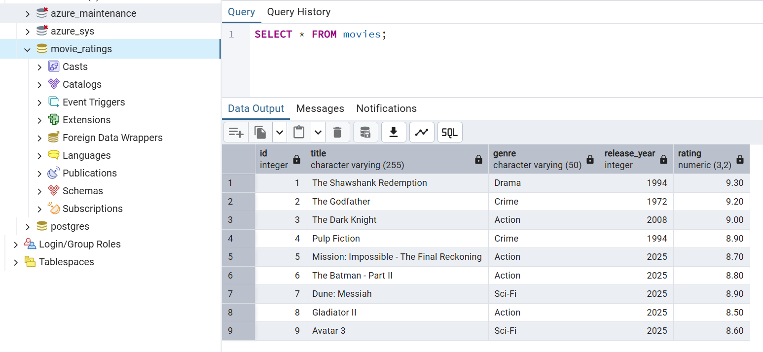
Task: Expand the Schemas tree node
Action: [x=39, y=190]
